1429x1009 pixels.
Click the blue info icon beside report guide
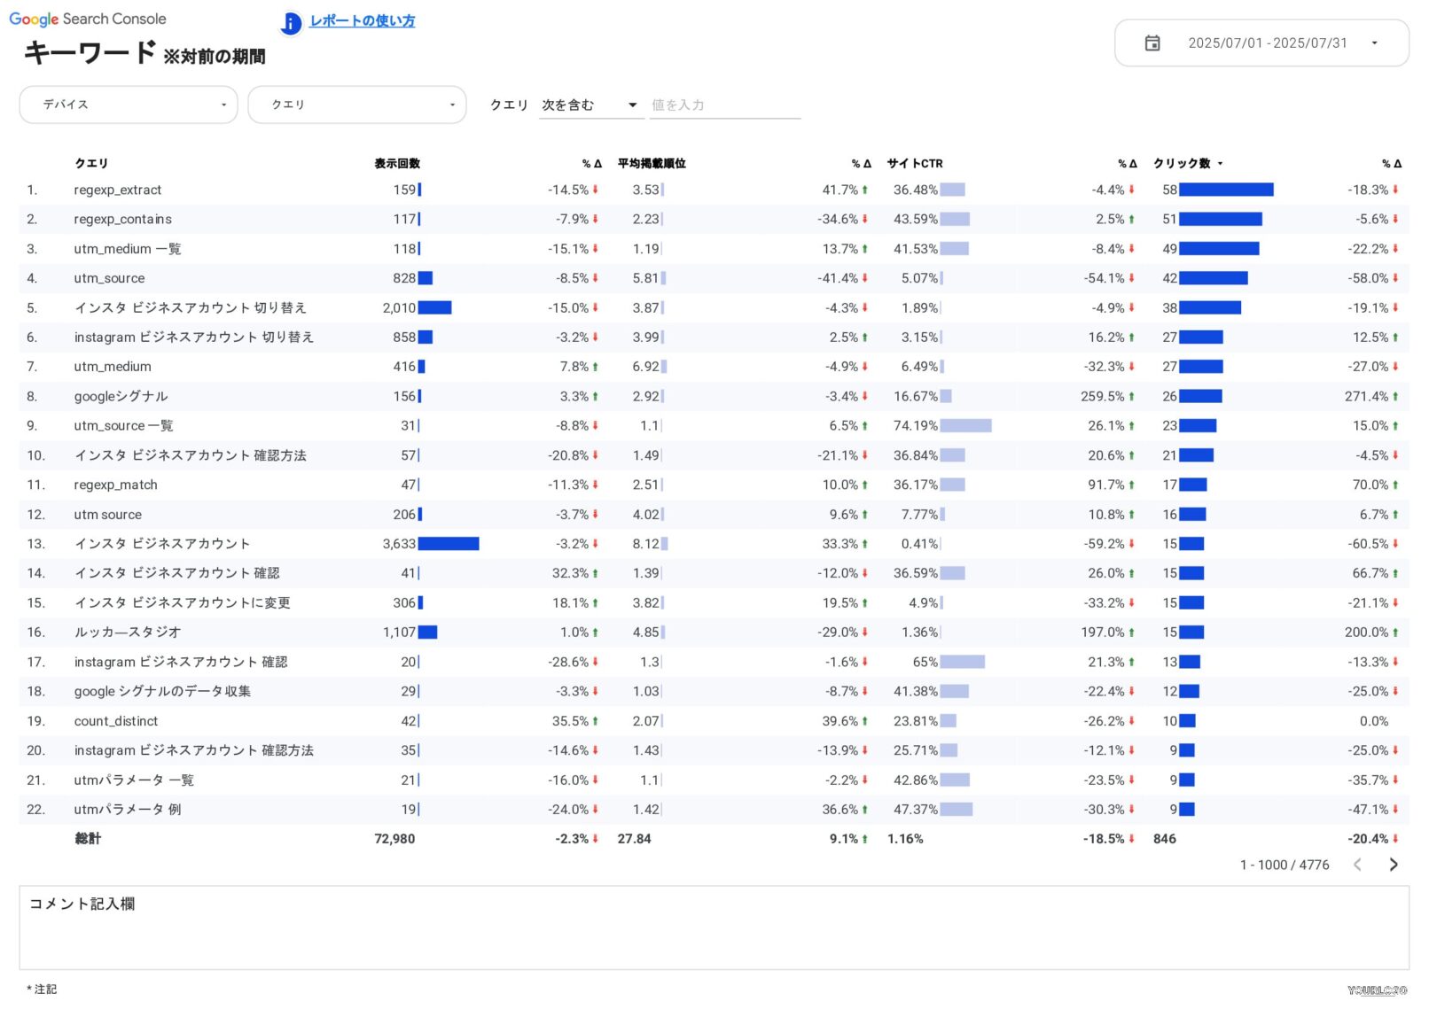[x=291, y=23]
